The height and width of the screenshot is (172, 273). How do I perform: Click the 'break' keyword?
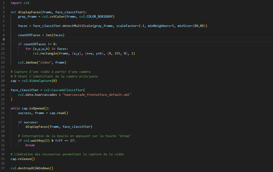click(30, 145)
